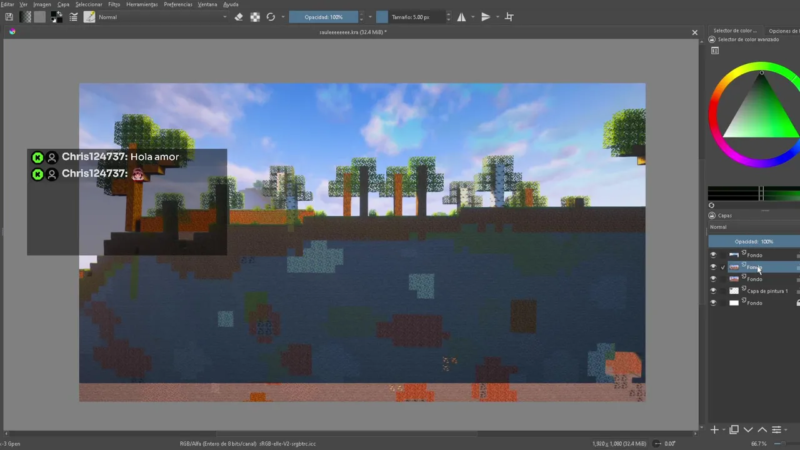Uncheck the checkbox on the selected Fondo layer

pyautogui.click(x=723, y=267)
